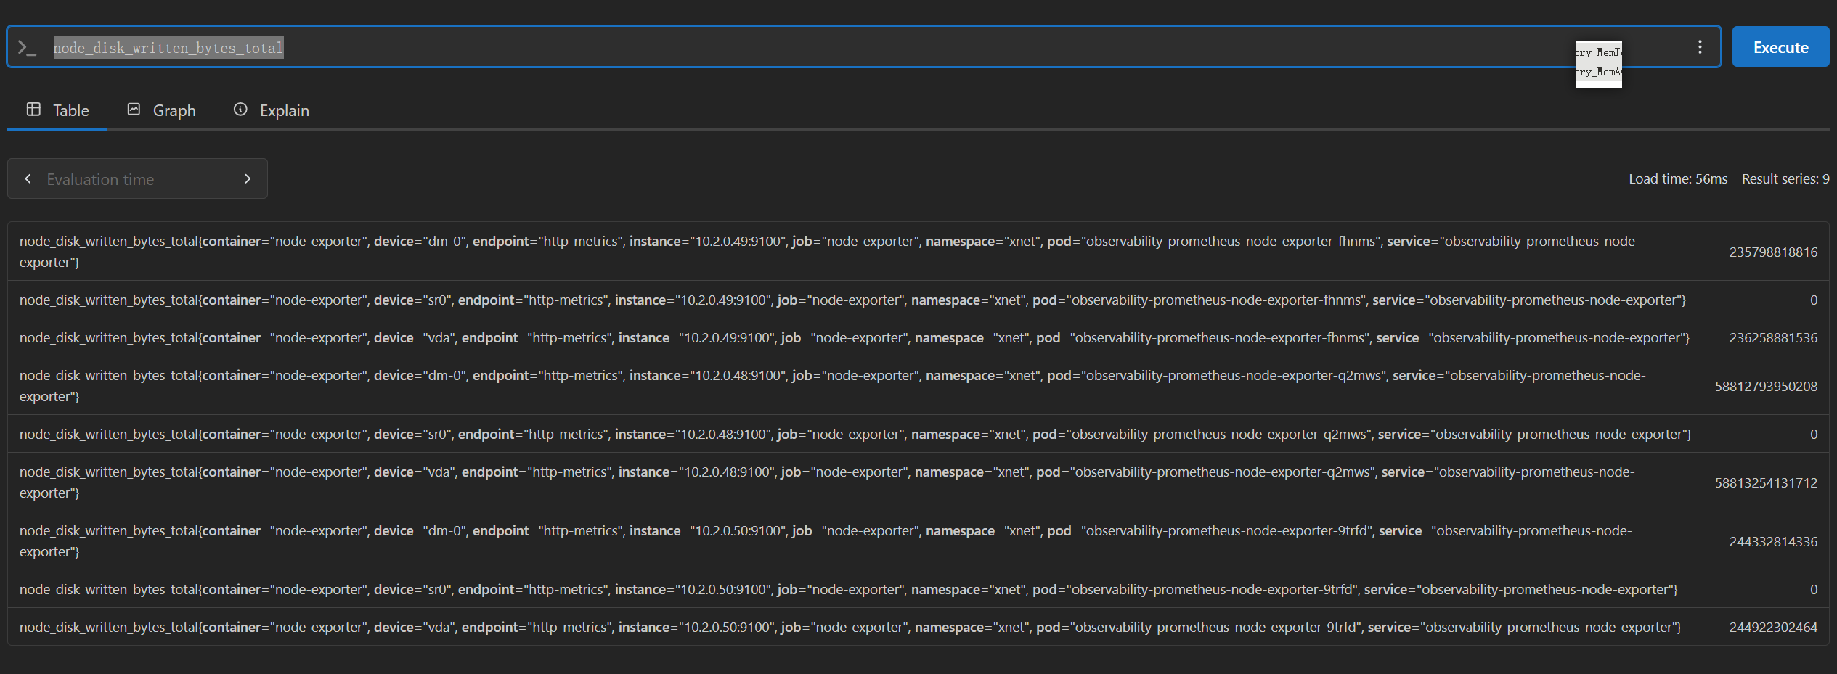Screen dimensions: 1837x674
Task: Select value 235798818816 in first row
Action: click(x=1773, y=252)
